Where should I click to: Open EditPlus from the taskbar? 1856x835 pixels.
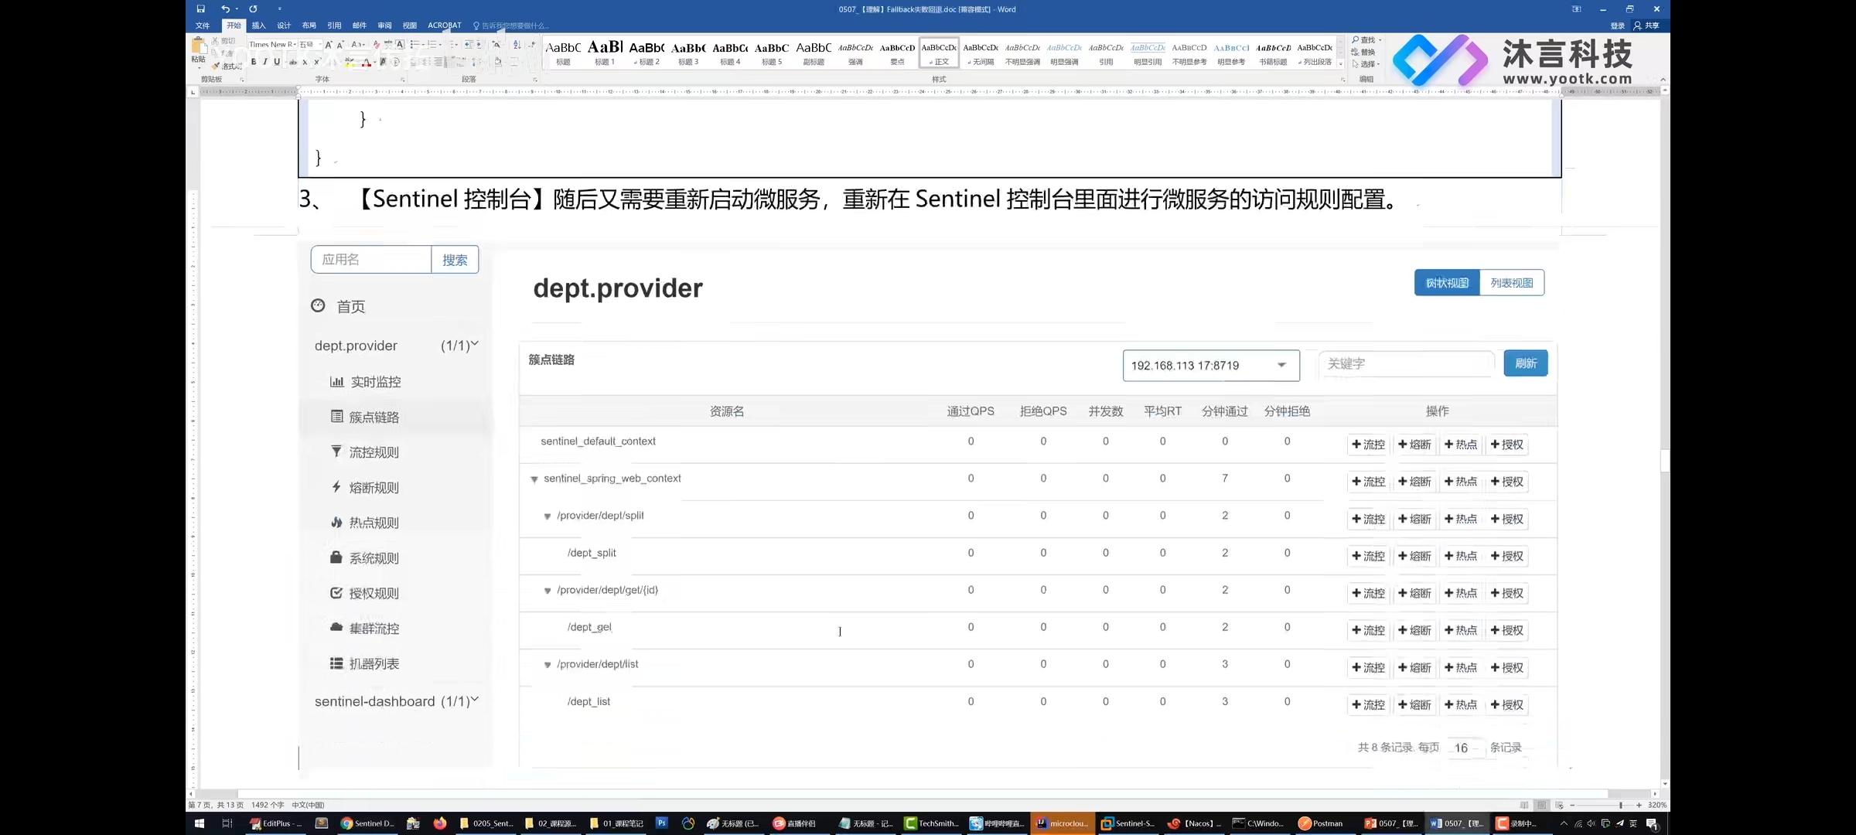pyautogui.click(x=275, y=823)
